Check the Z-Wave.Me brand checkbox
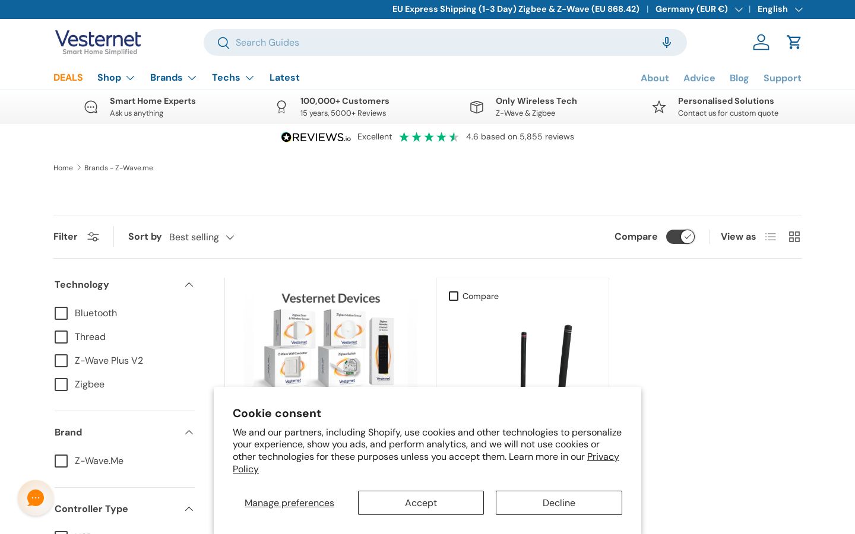 click(x=61, y=461)
